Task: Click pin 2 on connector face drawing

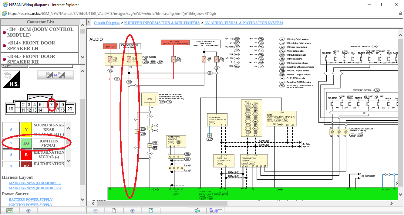Action: [23, 105]
